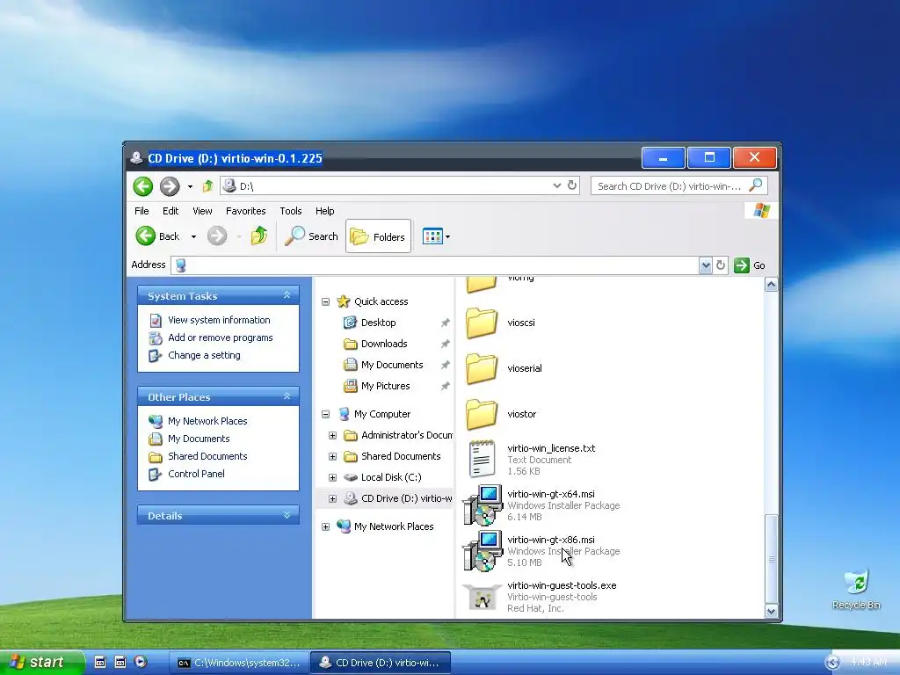The image size is (900, 675).
Task: Click the file list scrollbar down arrow
Action: pos(772,612)
